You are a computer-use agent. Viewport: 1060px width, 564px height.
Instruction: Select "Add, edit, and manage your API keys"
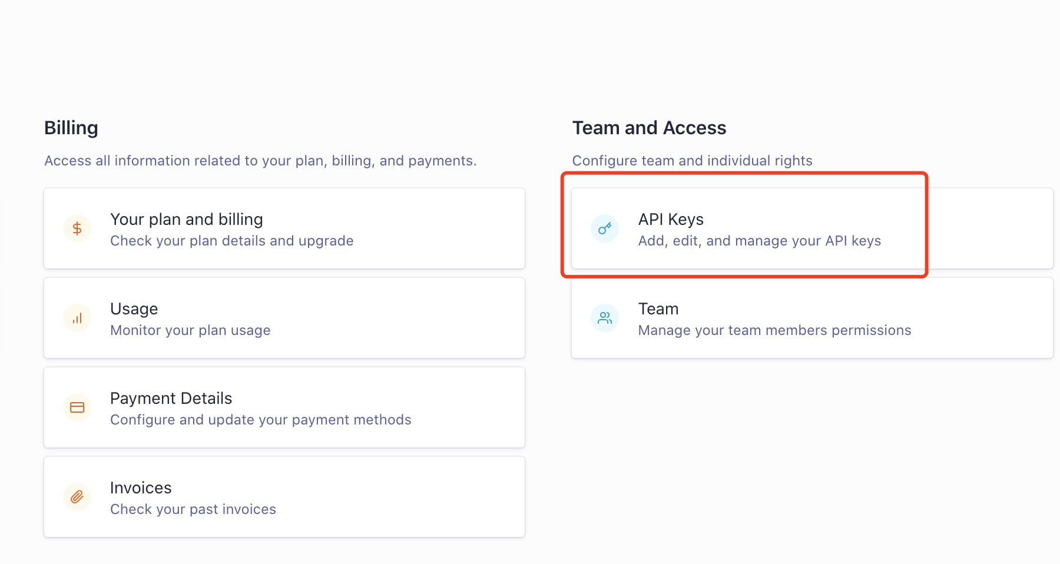760,241
